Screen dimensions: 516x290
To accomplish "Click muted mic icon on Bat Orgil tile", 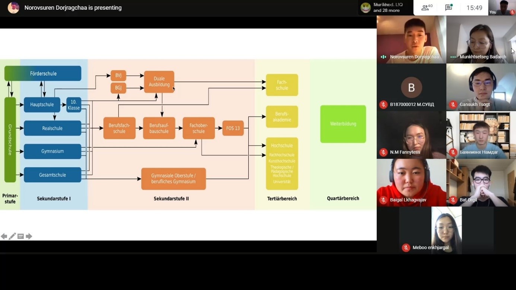I will tap(453, 200).
